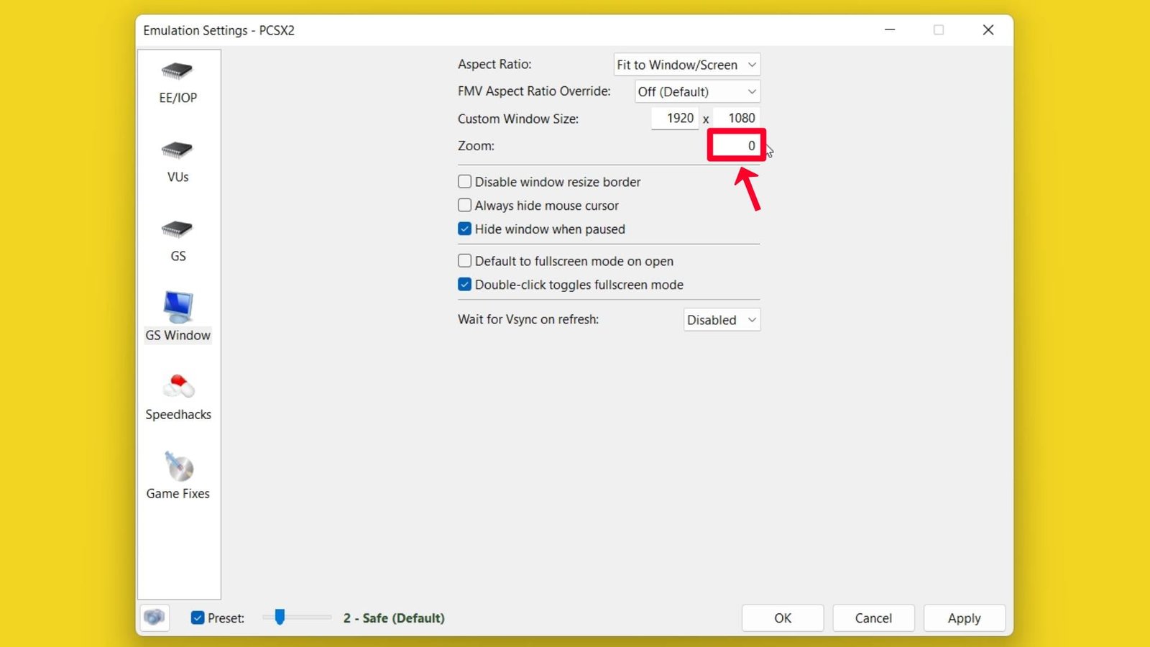Click the '2 - Safe (Default)' preset text
Screen dimensions: 1150x647
click(x=394, y=618)
